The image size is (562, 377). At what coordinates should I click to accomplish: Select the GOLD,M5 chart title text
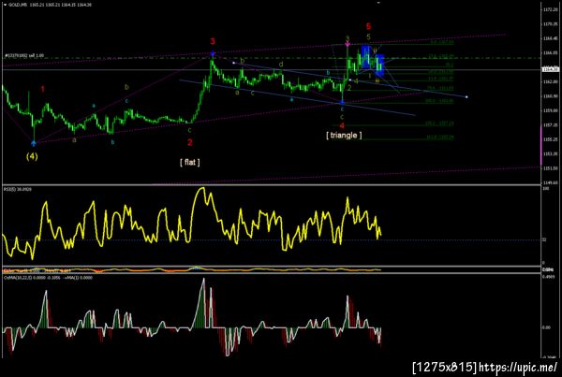[x=20, y=5]
